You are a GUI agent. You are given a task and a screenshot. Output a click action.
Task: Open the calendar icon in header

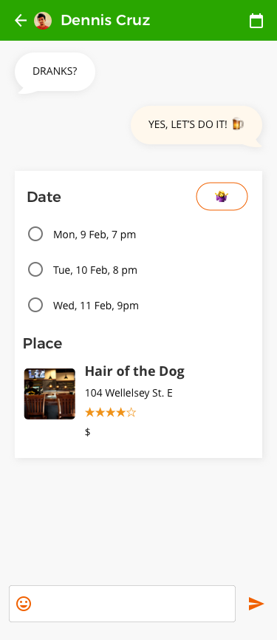point(256,21)
